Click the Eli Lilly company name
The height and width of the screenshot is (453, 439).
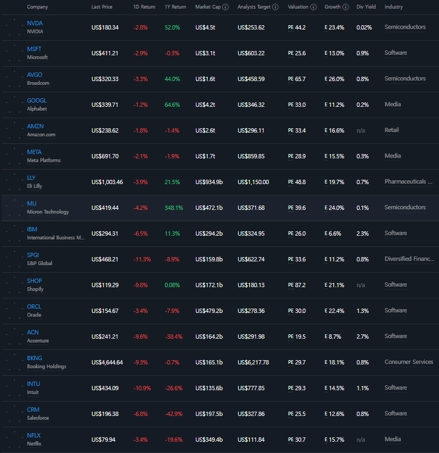(34, 186)
